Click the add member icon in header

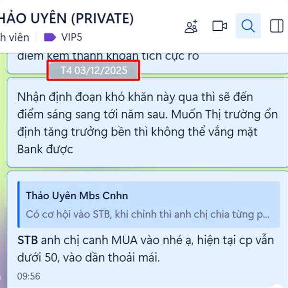191,26
